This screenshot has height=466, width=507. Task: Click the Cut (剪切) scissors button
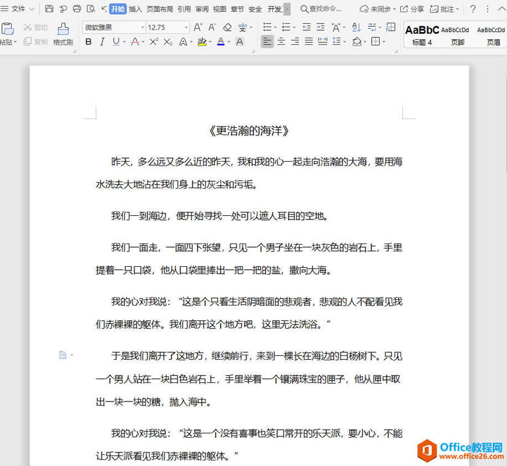pyautogui.click(x=36, y=28)
